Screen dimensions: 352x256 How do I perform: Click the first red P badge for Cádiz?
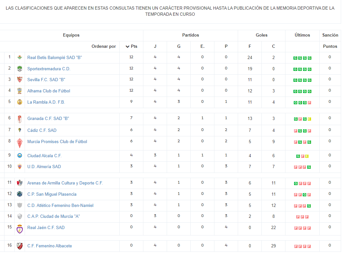296,131
